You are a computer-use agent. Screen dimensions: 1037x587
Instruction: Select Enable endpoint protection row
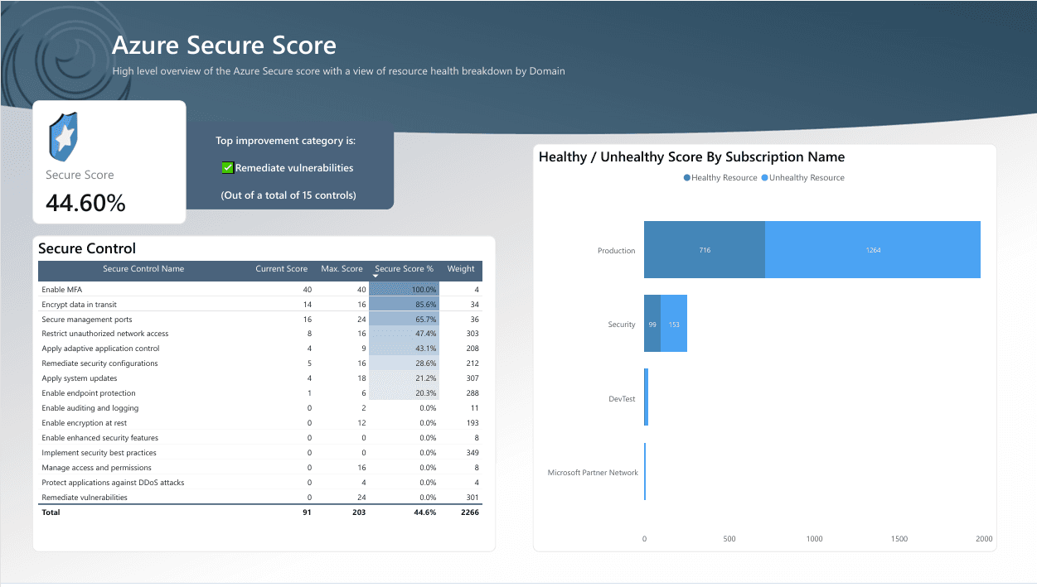(260, 393)
